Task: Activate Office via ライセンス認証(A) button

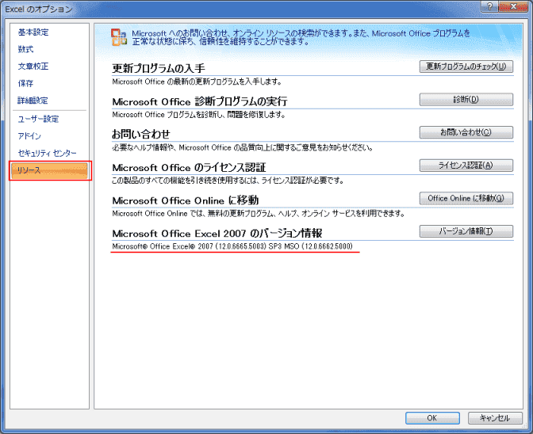Action: (x=466, y=166)
